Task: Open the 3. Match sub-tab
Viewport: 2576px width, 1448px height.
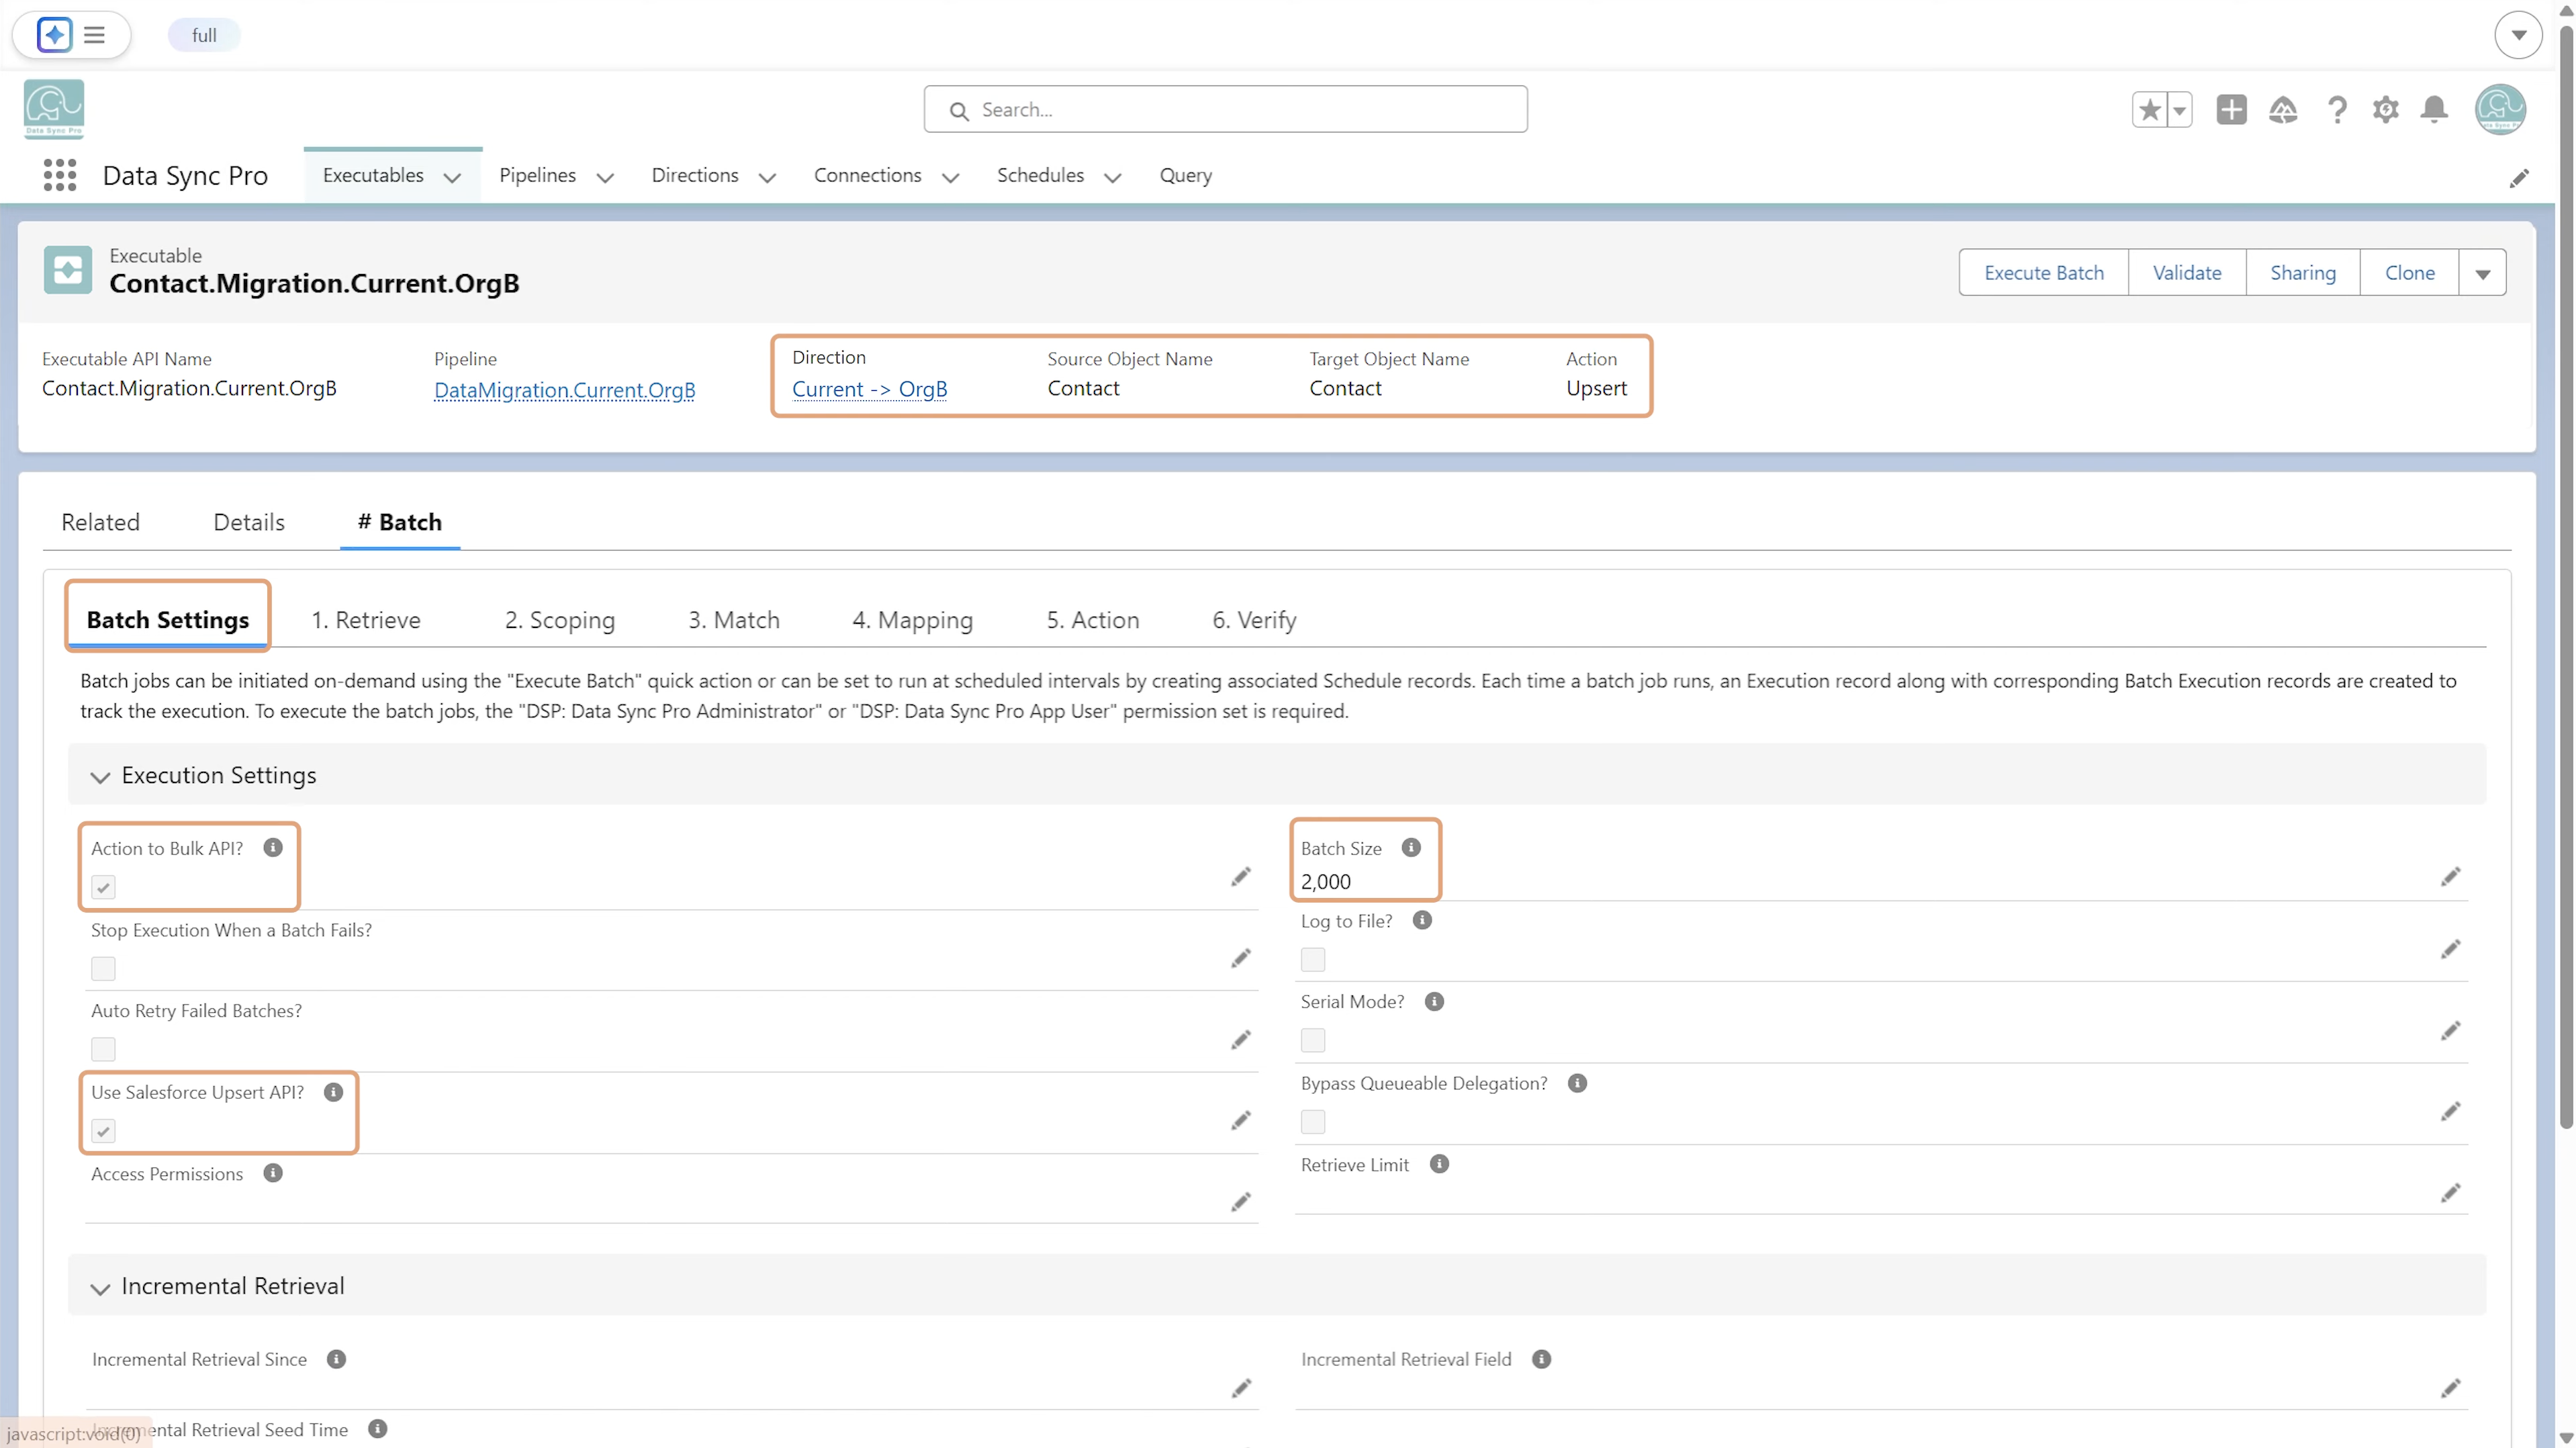Action: tap(734, 620)
